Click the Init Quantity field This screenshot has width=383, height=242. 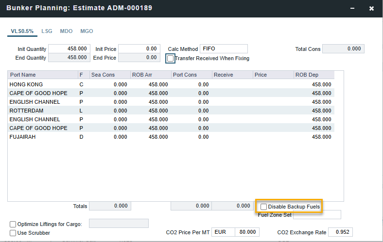pyautogui.click(x=69, y=49)
